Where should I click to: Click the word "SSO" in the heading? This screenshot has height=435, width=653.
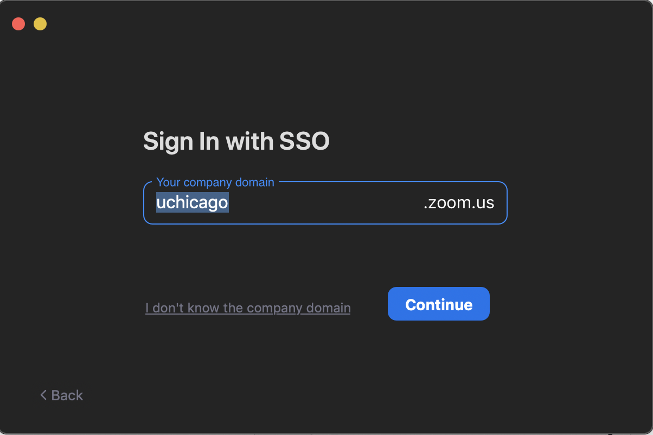[x=304, y=142]
